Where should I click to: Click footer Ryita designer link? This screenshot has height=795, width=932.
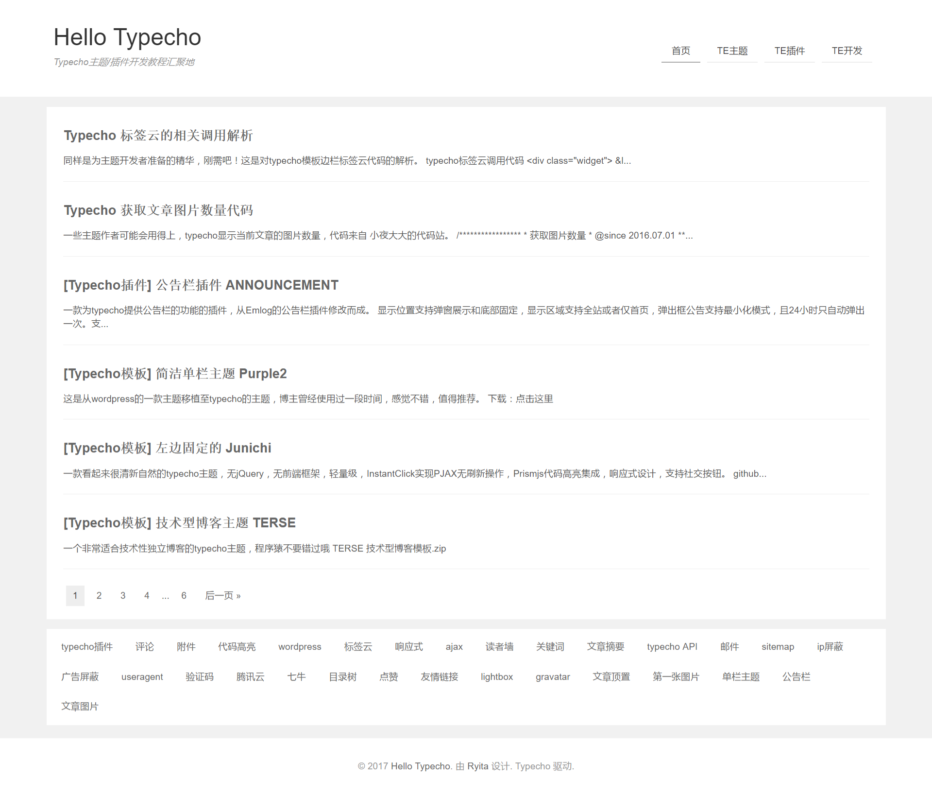coord(478,766)
